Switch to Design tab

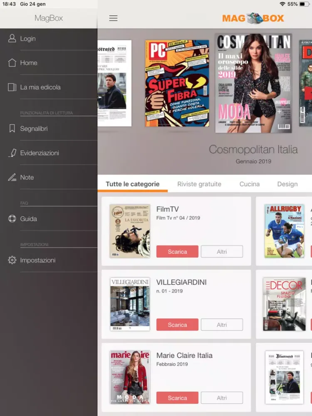pyautogui.click(x=287, y=184)
